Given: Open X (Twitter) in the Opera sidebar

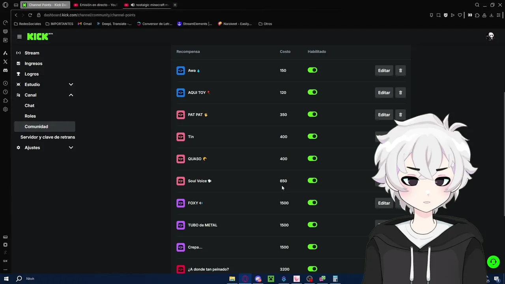Looking at the screenshot, I should click(5, 62).
